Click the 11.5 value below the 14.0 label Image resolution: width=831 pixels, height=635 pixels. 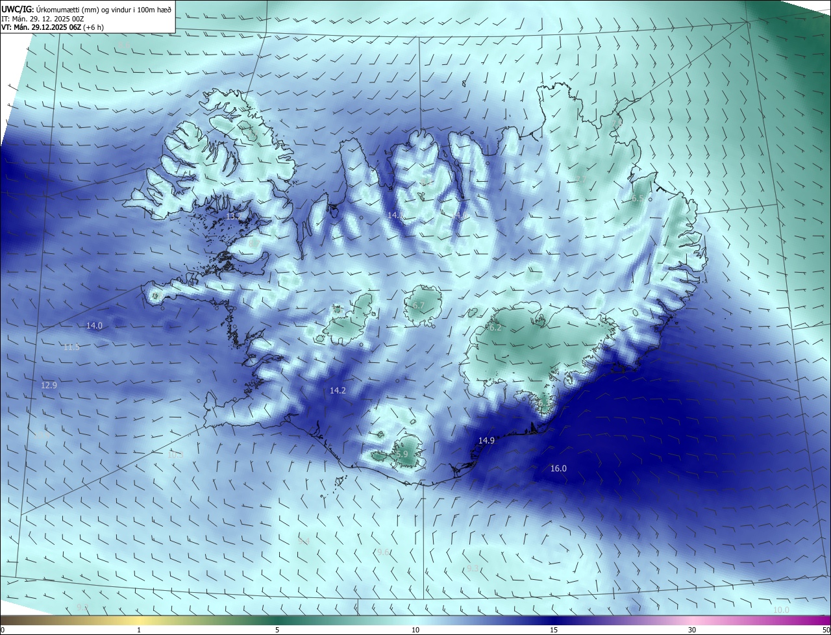71,347
